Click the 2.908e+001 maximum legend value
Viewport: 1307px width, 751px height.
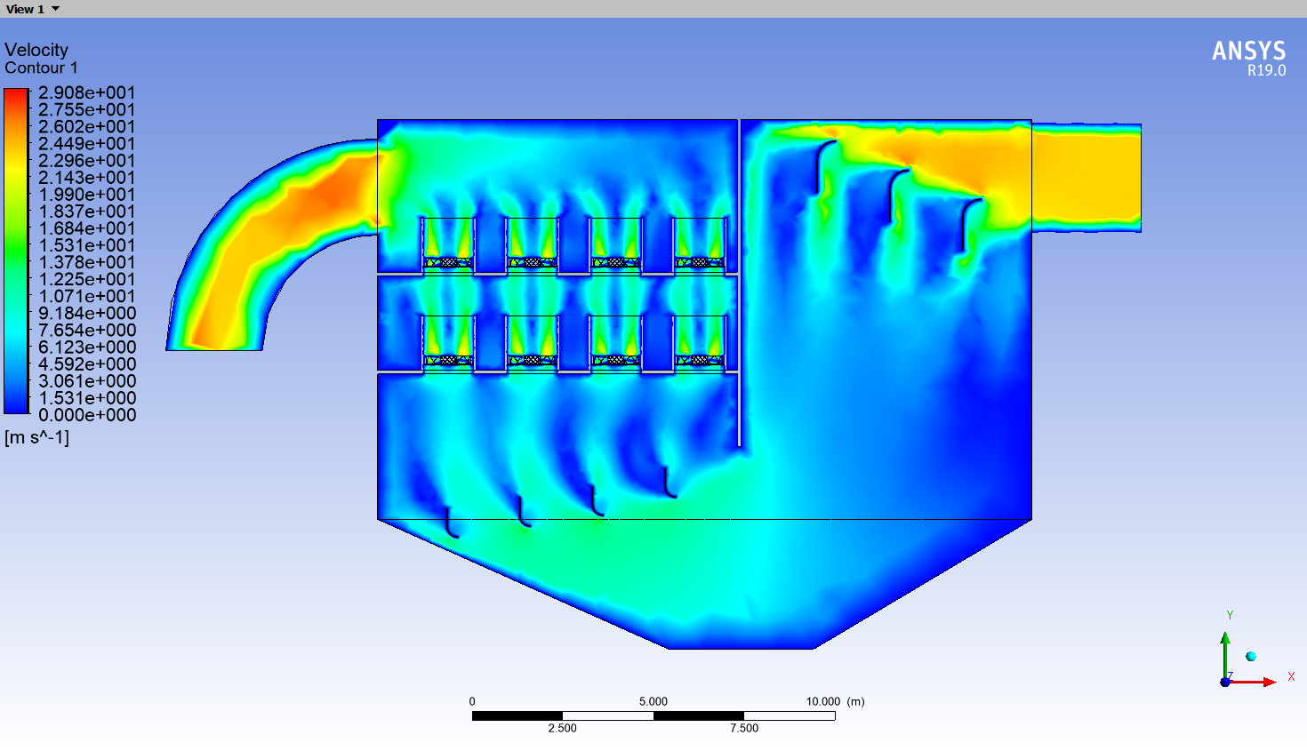click(86, 92)
